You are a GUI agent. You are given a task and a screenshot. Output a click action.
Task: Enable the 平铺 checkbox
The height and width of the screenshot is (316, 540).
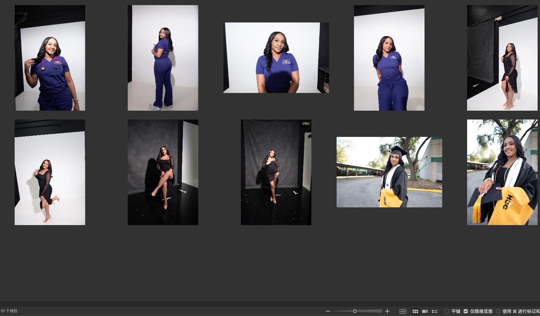[447, 311]
